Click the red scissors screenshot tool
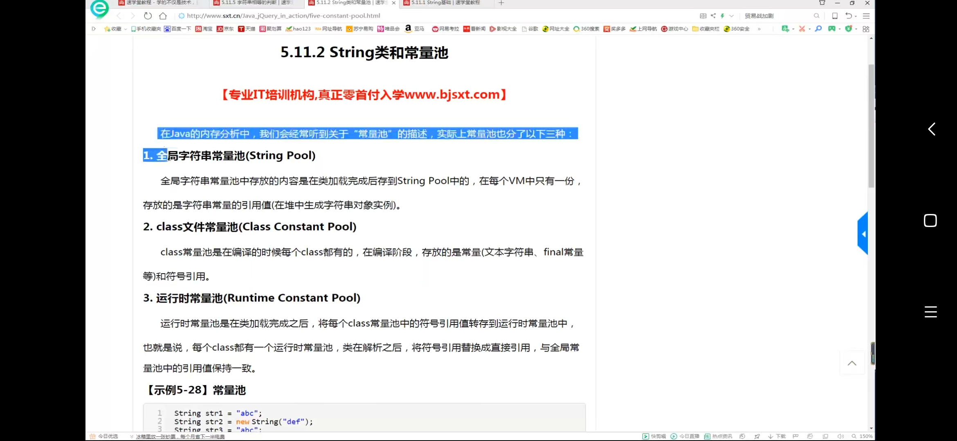Screen dimensions: 957x441 802,29
